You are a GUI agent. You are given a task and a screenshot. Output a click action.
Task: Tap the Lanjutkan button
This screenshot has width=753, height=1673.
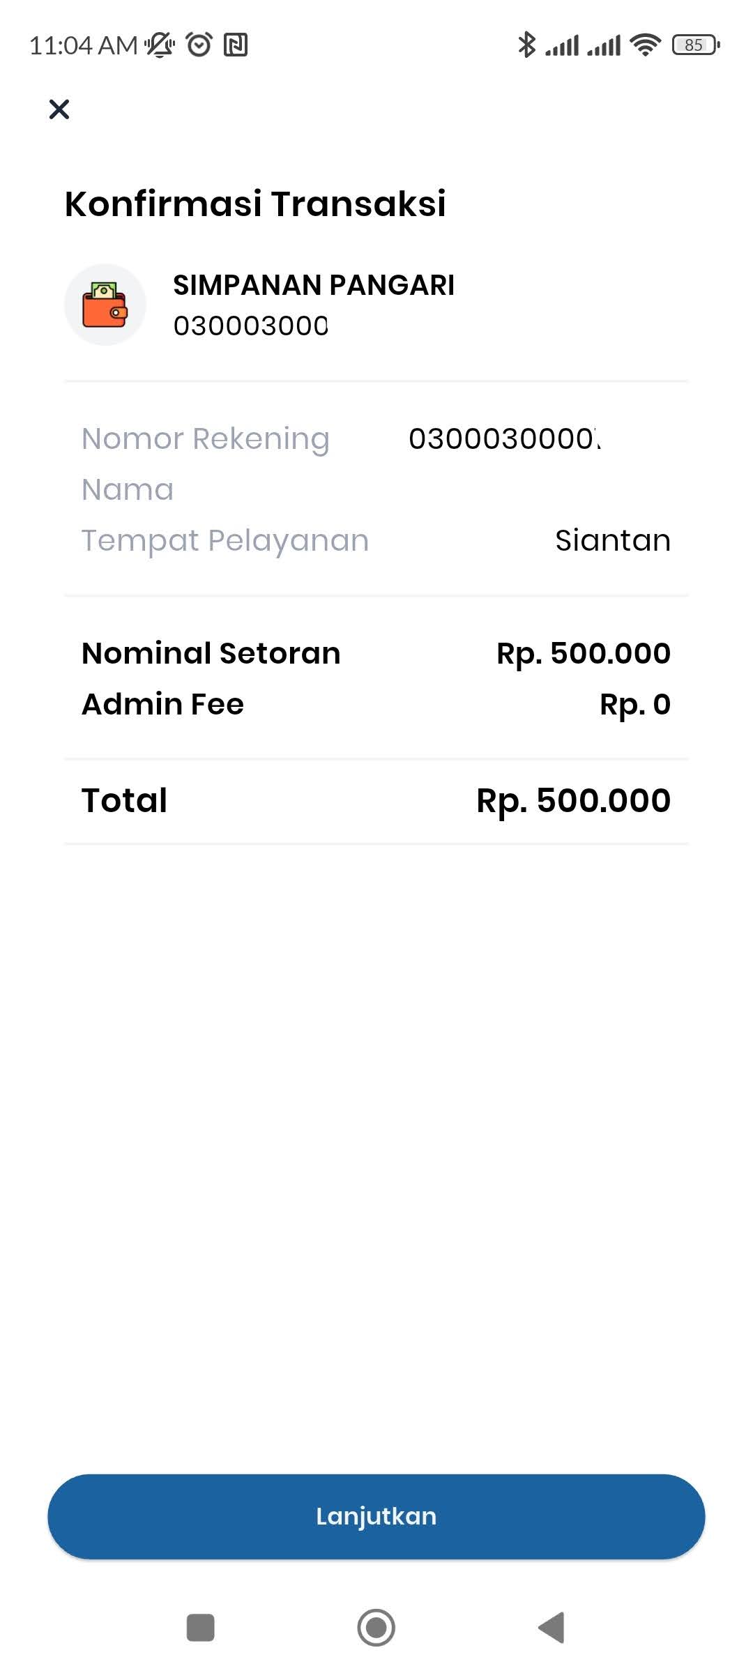tap(376, 1516)
